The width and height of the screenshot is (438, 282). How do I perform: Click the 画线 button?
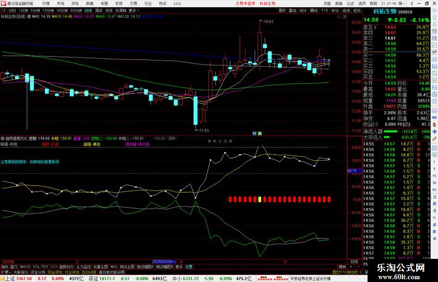tap(314, 10)
